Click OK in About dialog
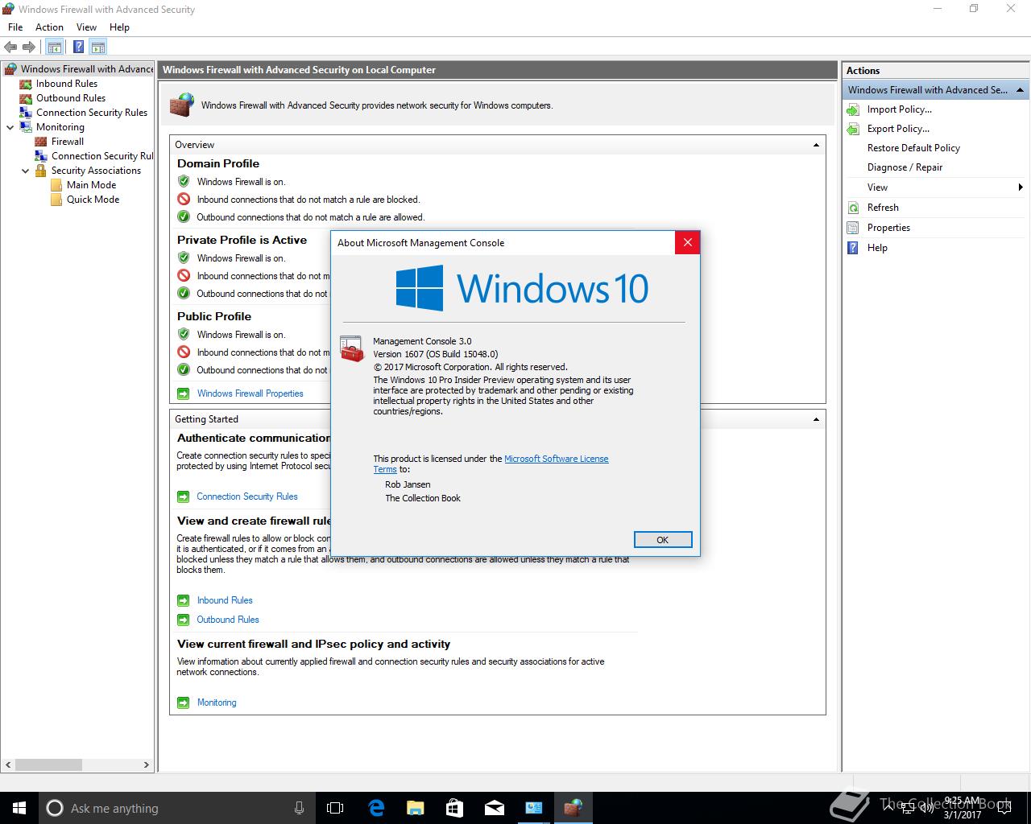1031x824 pixels. click(x=662, y=540)
